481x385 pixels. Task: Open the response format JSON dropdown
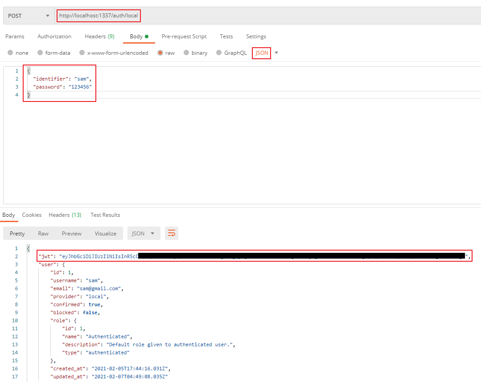point(144,234)
